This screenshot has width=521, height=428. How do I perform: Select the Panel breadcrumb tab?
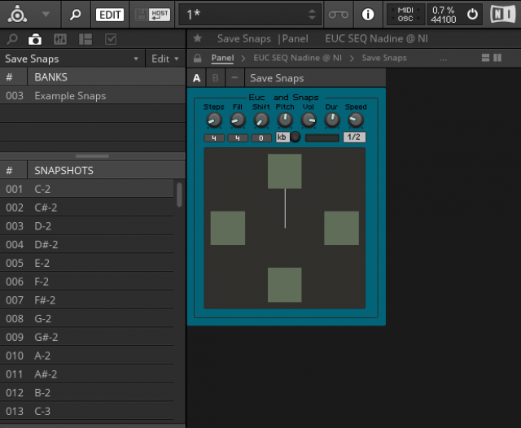222,59
